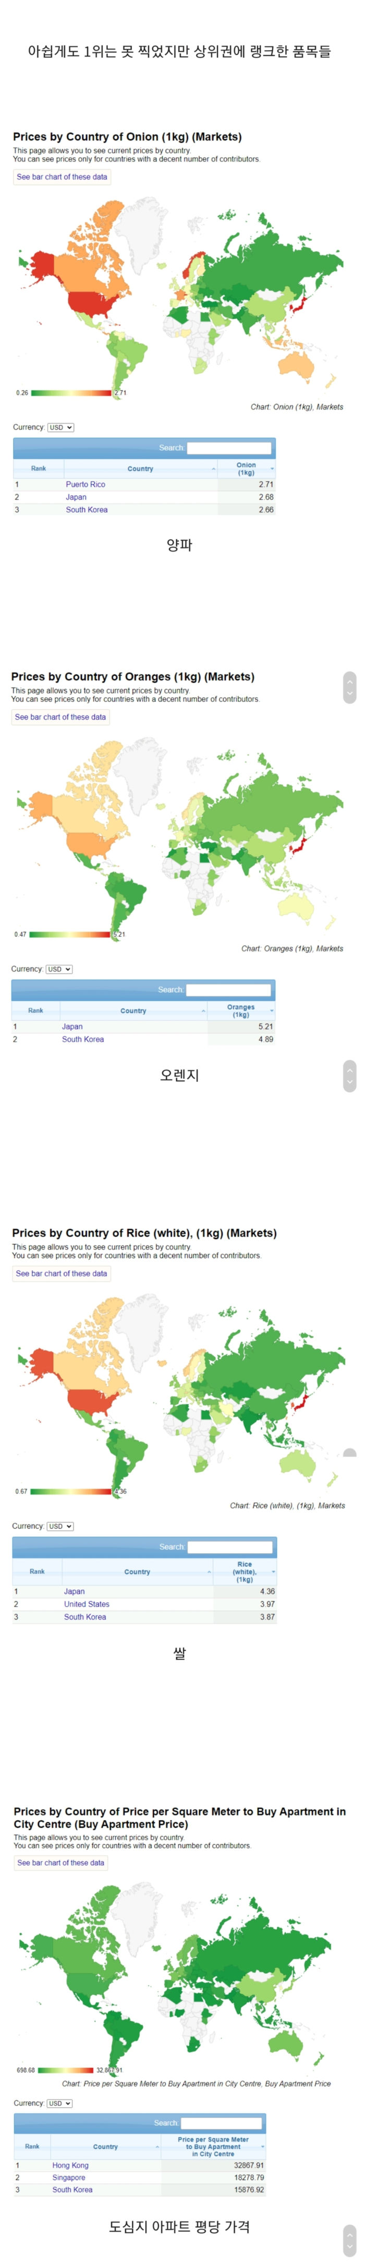Sort the Oranges table by Country column
This screenshot has height=2261, width=365.
[133, 1010]
